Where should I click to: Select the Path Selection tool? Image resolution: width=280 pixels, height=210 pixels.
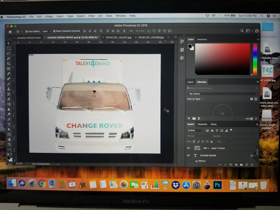[x=9, y=129]
